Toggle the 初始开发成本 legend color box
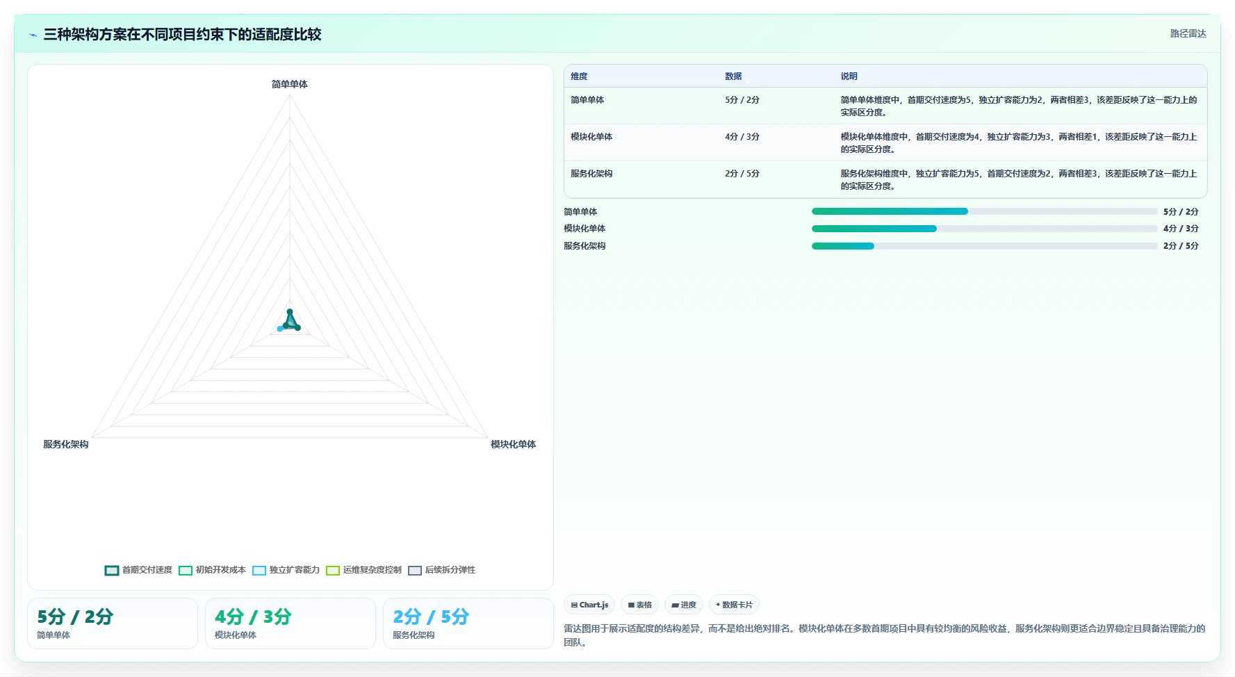 coord(186,571)
